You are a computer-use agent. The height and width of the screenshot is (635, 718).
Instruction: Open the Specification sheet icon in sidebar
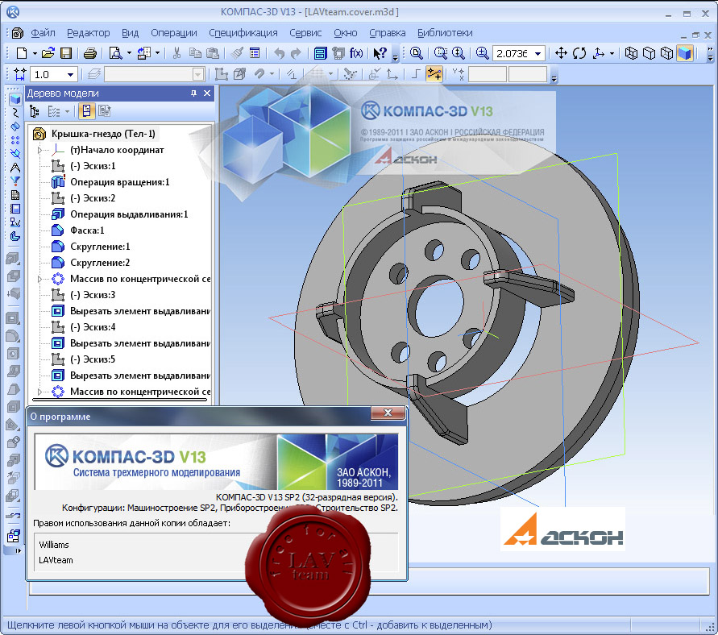(x=15, y=195)
